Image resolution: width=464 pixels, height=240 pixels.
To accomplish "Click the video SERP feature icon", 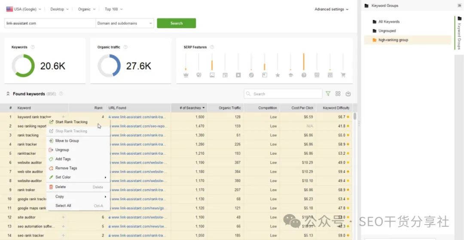I will [238, 75].
